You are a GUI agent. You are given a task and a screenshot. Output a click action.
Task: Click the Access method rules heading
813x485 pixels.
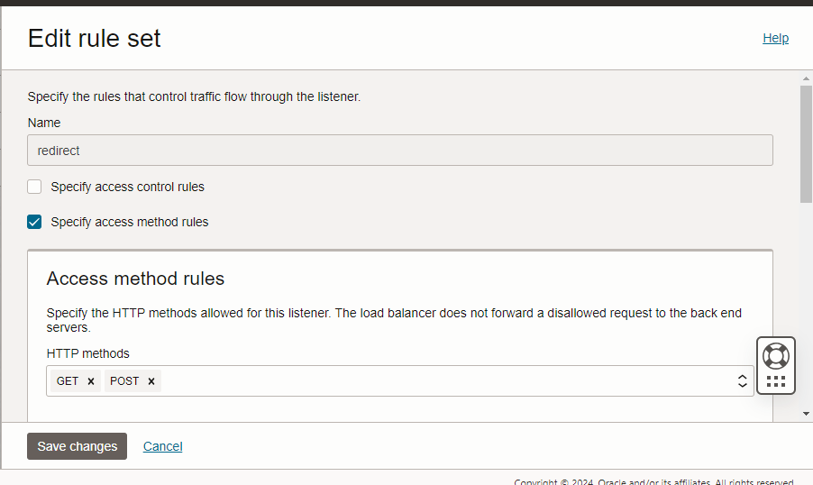pyautogui.click(x=135, y=278)
